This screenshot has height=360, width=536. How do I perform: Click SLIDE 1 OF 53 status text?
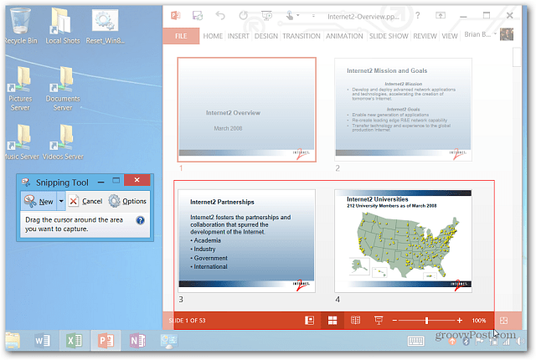187,321
